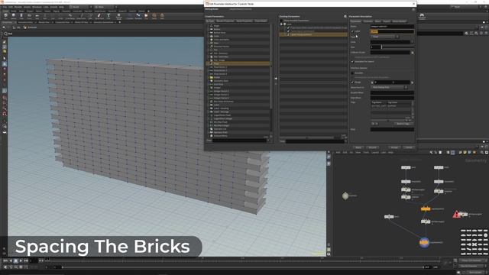Click the callback script language icon
The width and height of the screenshot is (489, 275).
[x=413, y=53]
